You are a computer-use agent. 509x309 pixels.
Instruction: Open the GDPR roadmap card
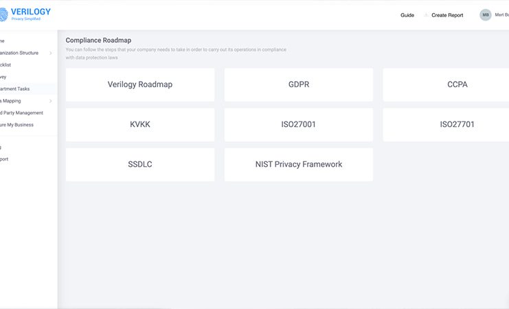(299, 84)
